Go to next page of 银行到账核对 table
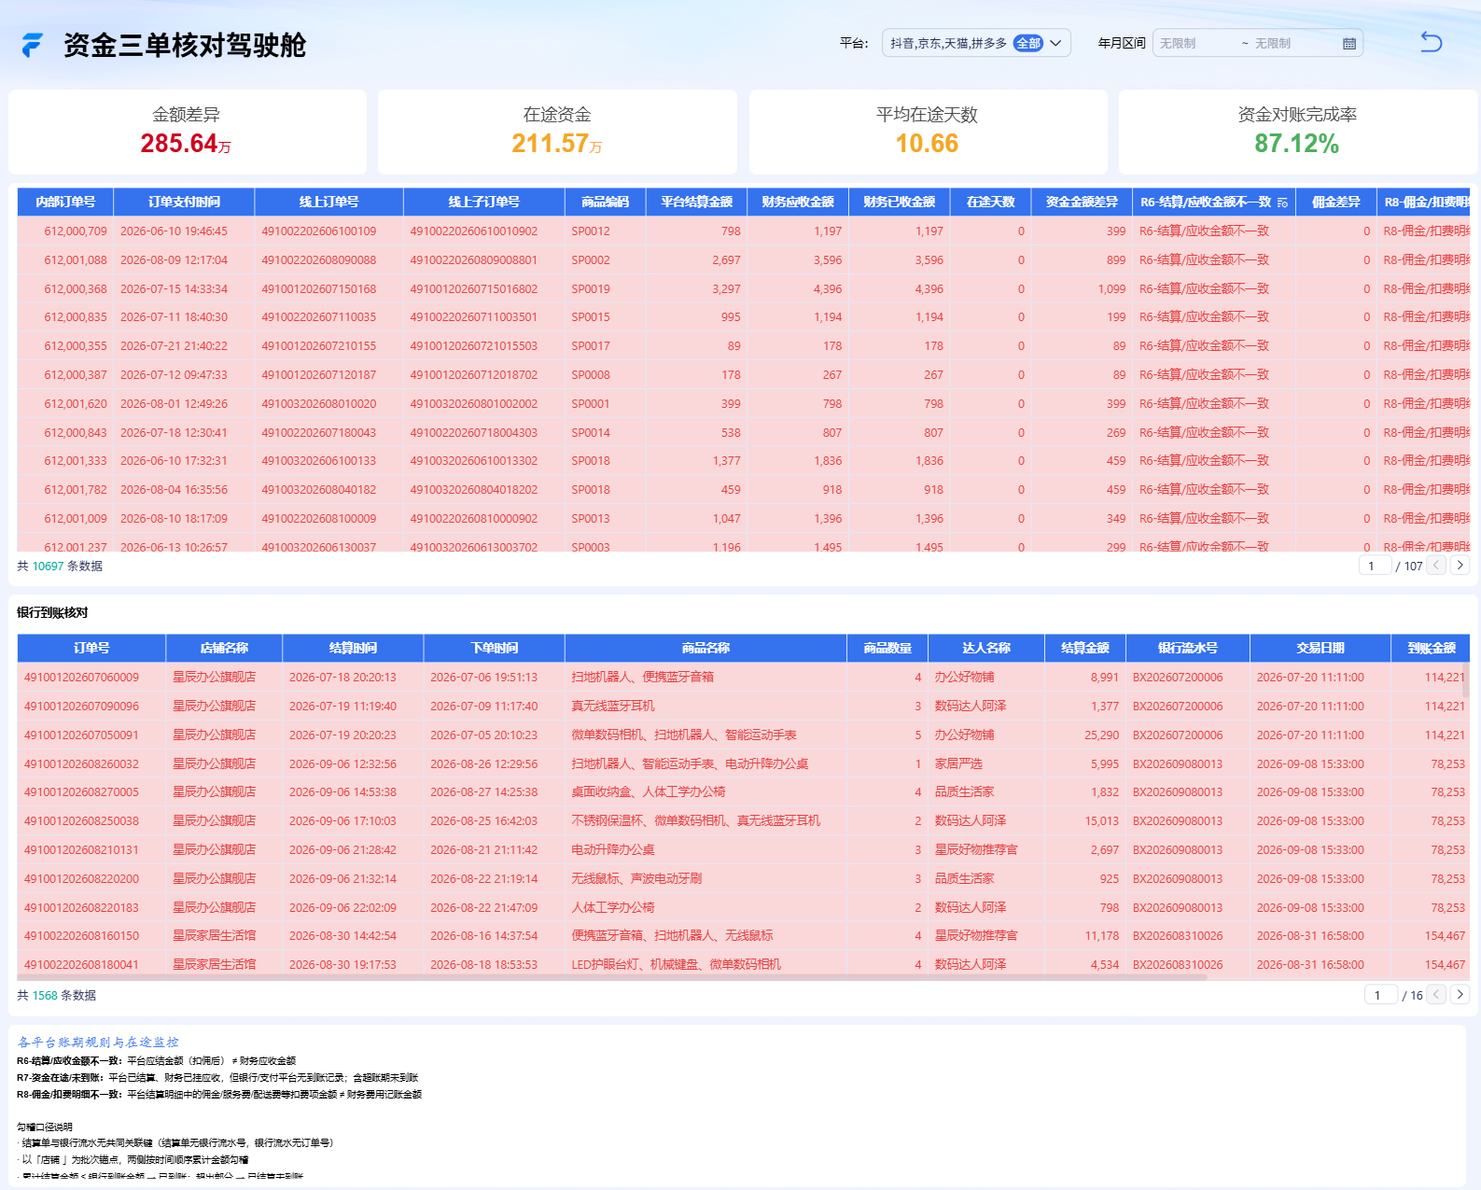Screen dimensions: 1481x1190 click(x=1460, y=995)
